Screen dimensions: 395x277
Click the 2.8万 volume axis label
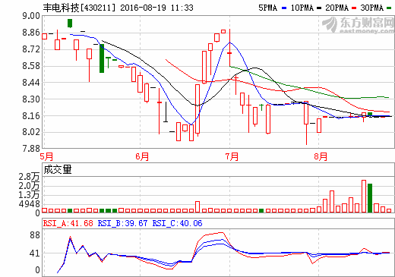coord(29,177)
